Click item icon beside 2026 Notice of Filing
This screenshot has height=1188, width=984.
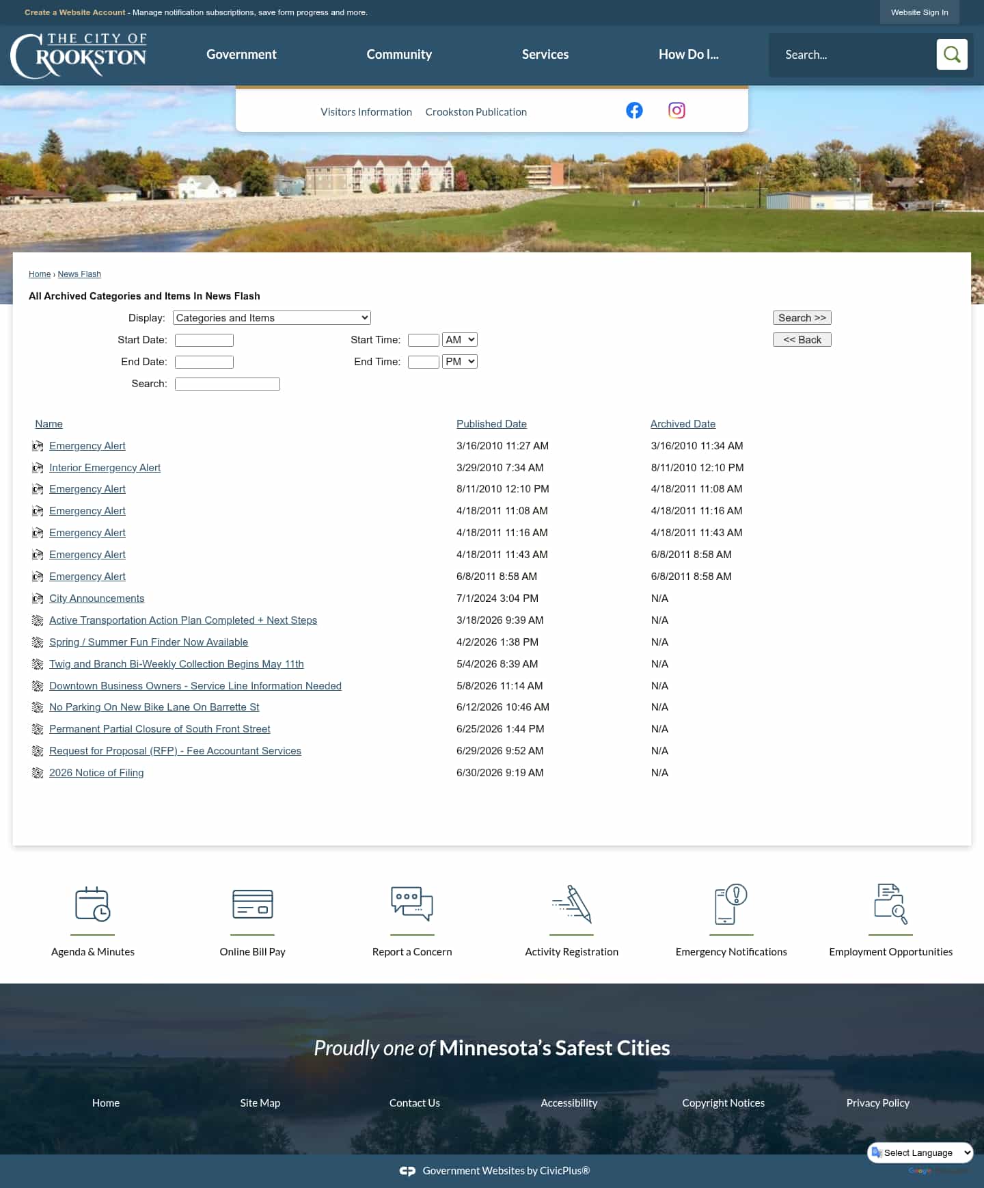pos(38,773)
